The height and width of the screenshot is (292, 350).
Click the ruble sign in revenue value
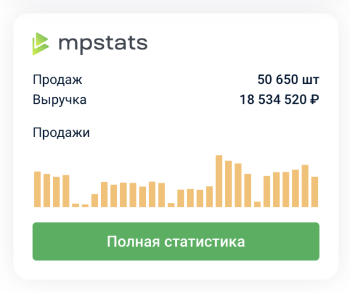[314, 100]
